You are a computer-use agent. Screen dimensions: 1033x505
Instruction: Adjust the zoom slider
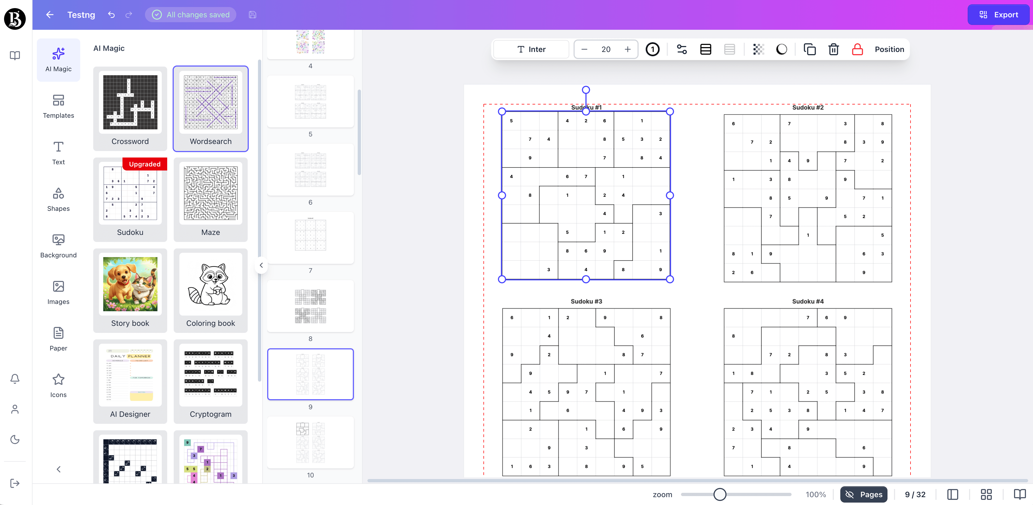[x=719, y=494]
